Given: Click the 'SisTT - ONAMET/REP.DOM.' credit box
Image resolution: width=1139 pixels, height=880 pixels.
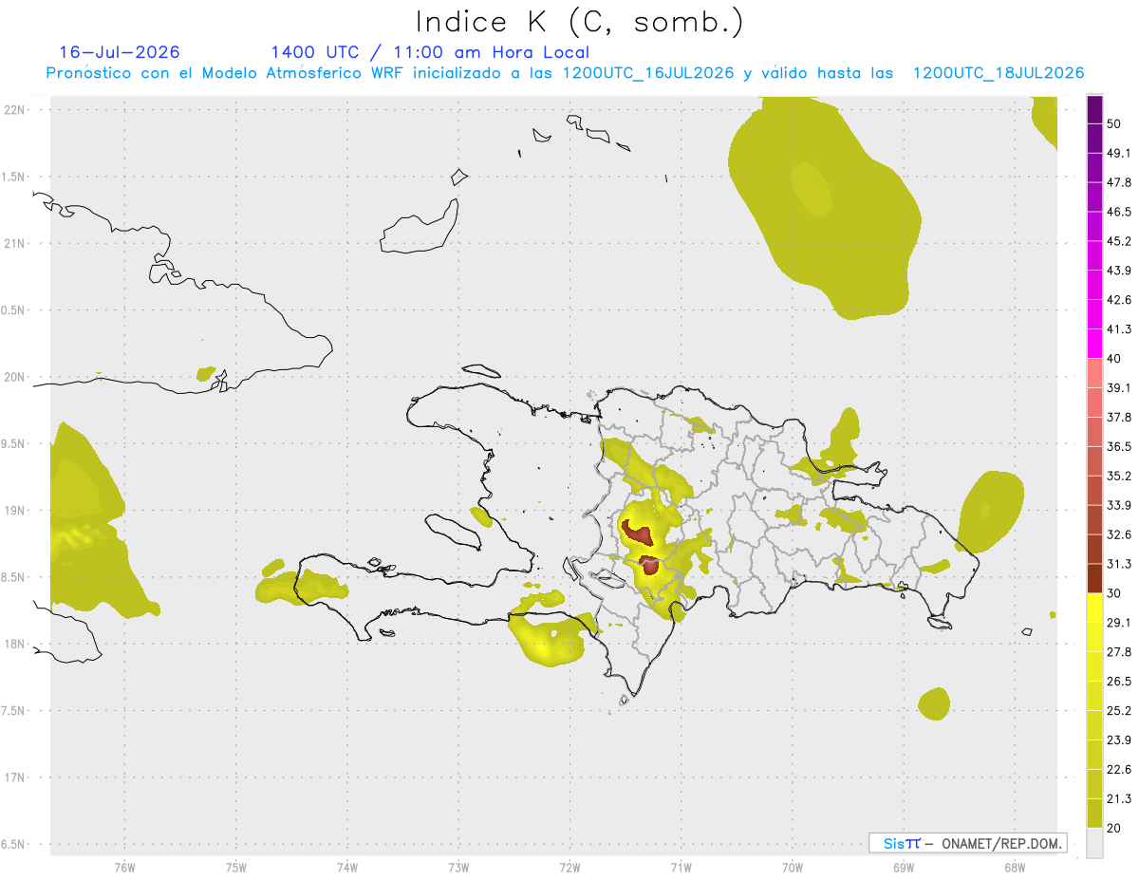Looking at the screenshot, I should click(967, 843).
